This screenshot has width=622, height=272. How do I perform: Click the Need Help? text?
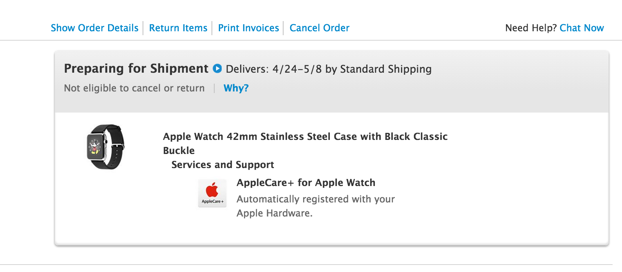531,28
